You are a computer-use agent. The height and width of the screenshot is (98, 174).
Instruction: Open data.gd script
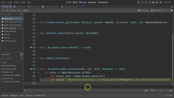click(x=12, y=35)
